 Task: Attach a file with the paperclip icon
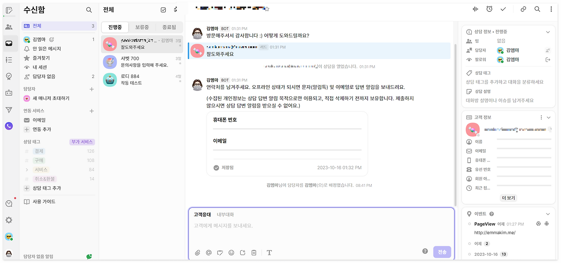point(197,252)
